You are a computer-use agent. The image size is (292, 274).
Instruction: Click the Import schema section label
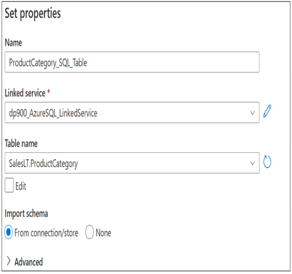coord(26,214)
